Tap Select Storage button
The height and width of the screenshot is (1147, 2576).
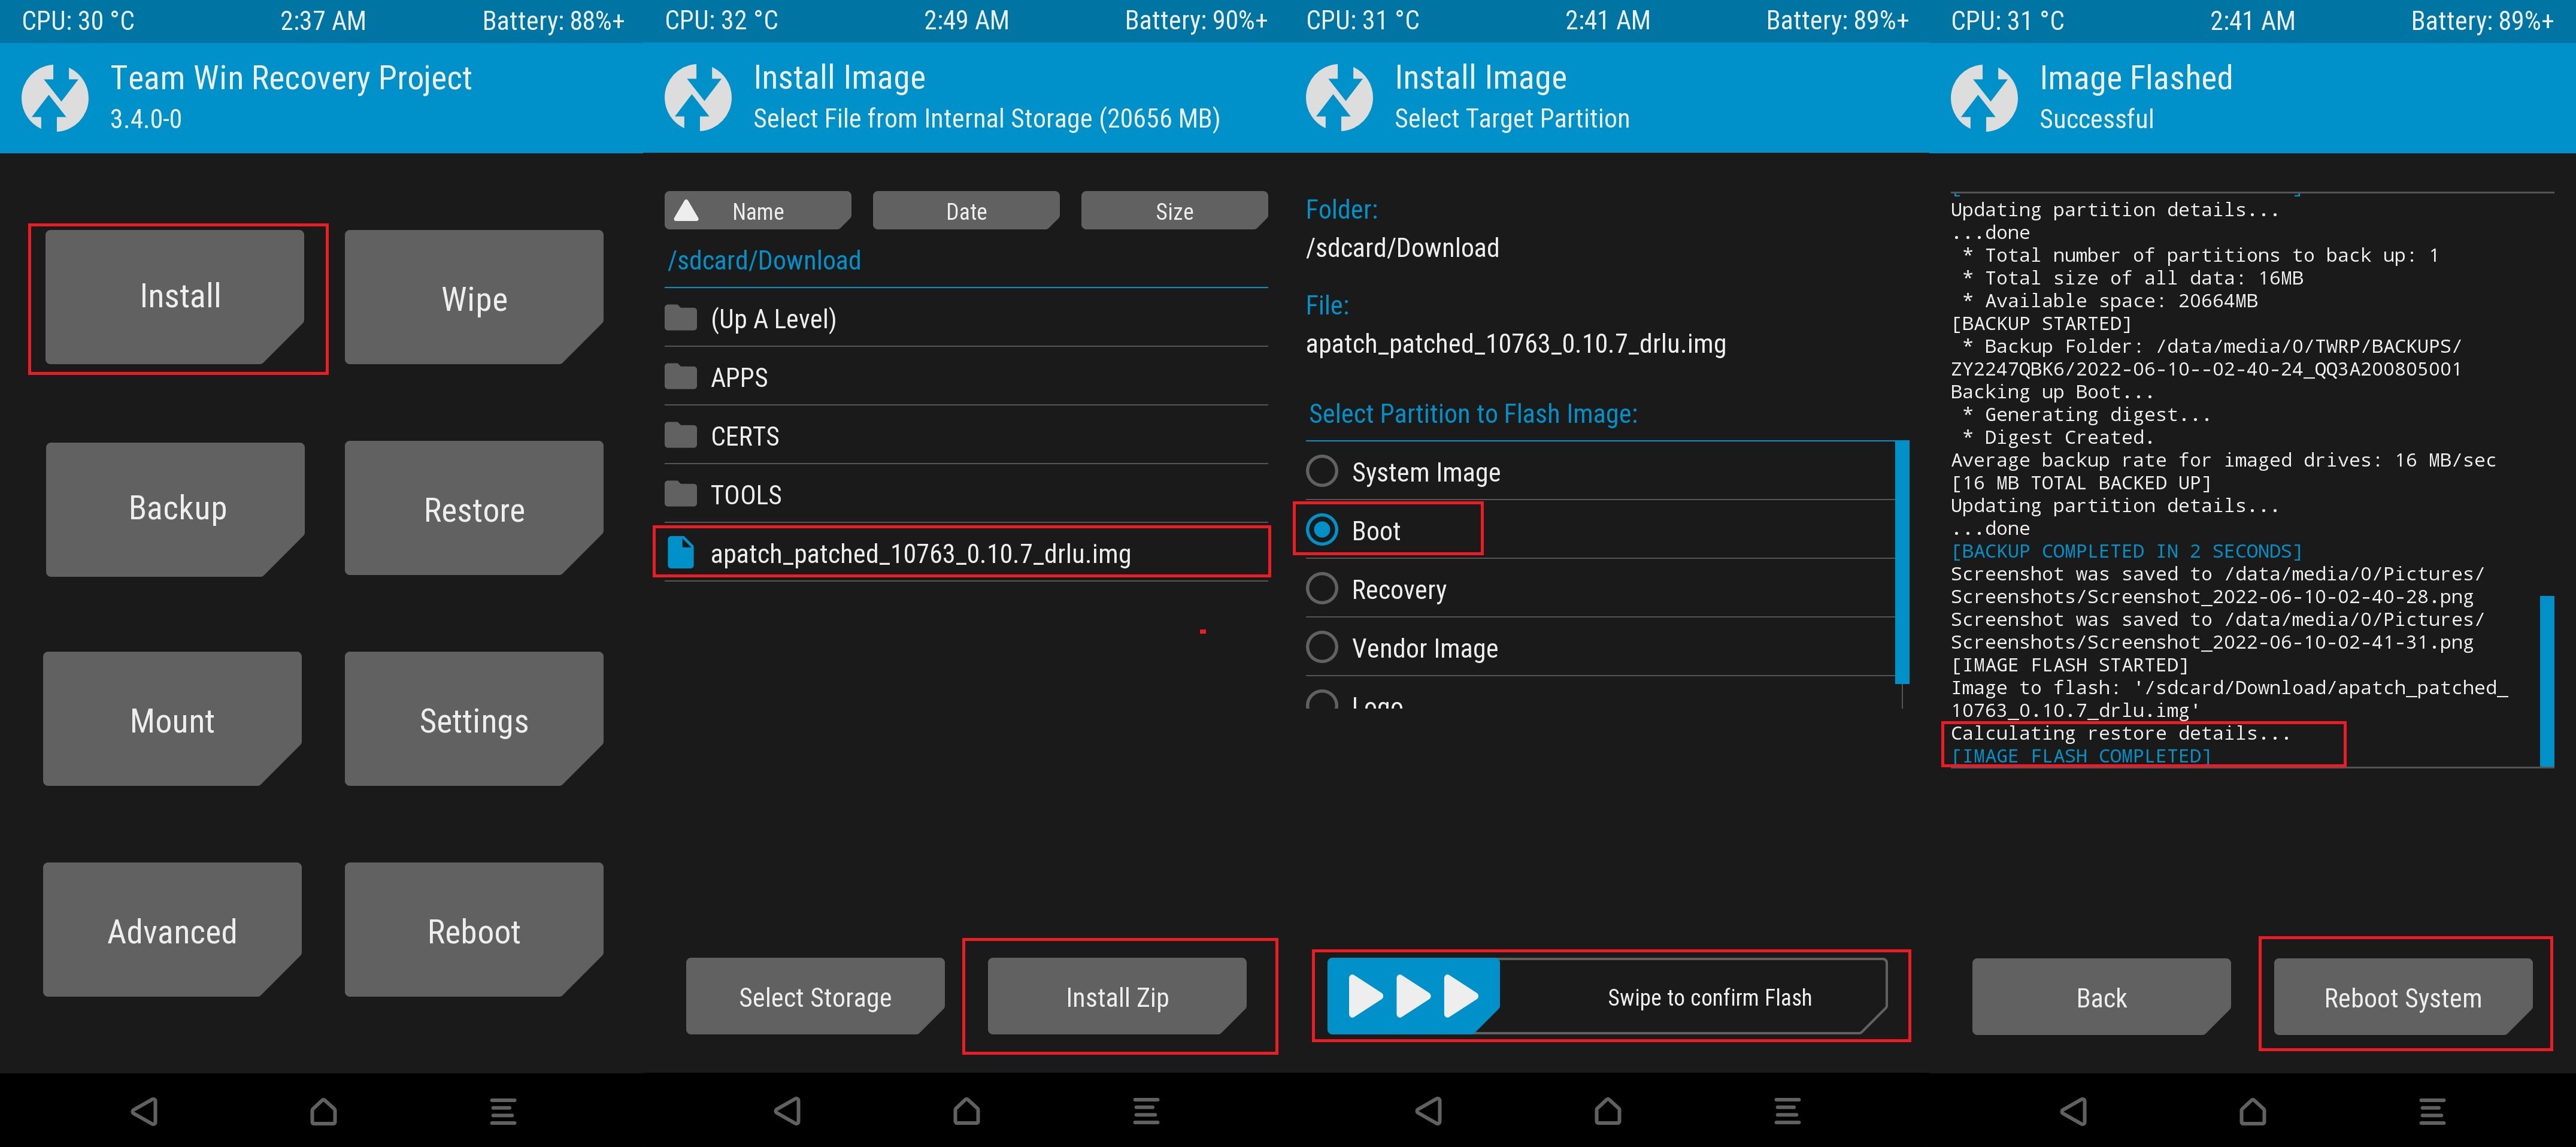(x=815, y=997)
